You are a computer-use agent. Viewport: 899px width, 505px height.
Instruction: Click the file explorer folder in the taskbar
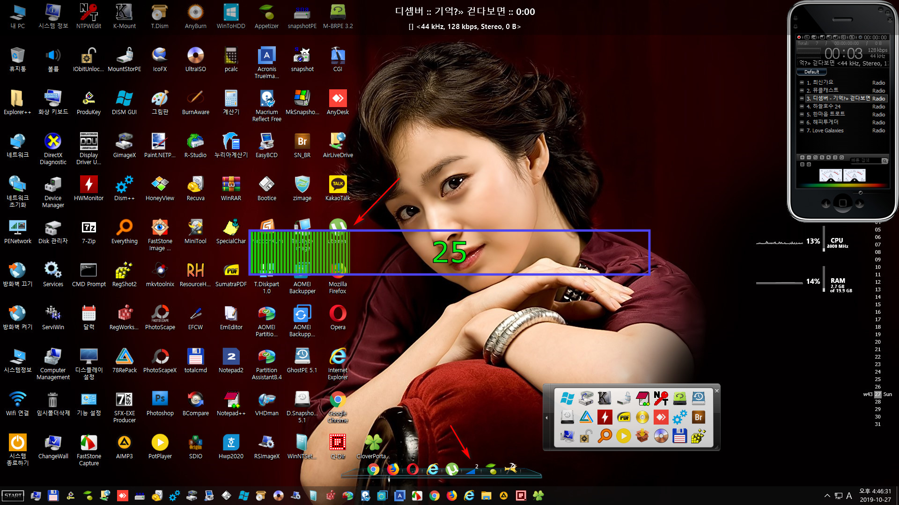[x=486, y=496]
